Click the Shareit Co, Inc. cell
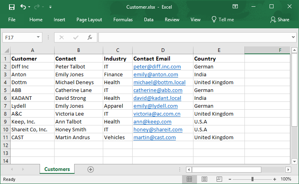 [x=33, y=129]
